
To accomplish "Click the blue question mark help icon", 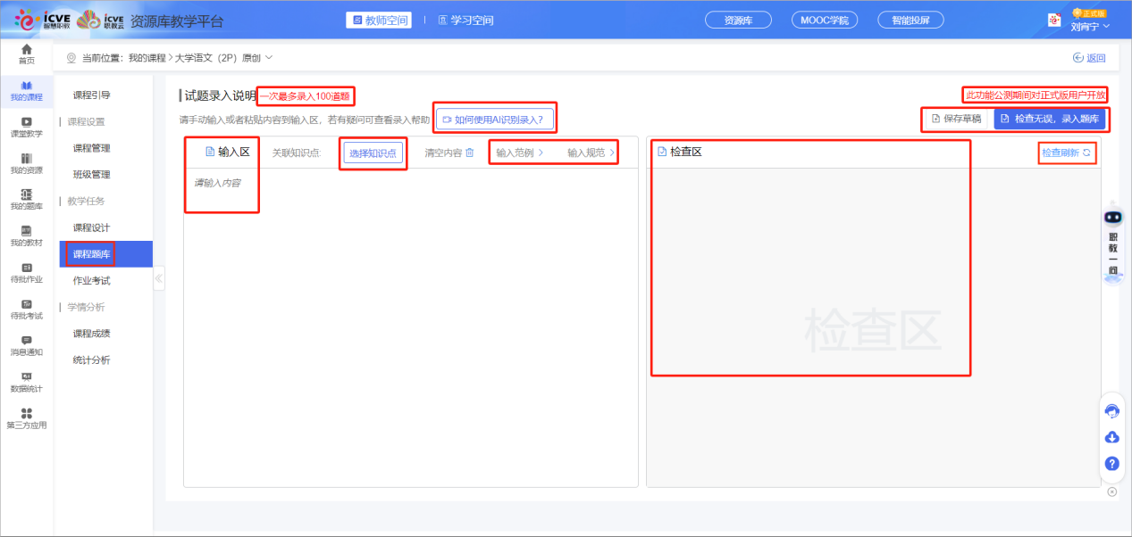I will point(1112,463).
